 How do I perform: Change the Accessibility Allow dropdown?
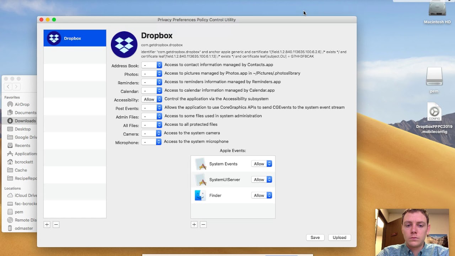click(151, 99)
